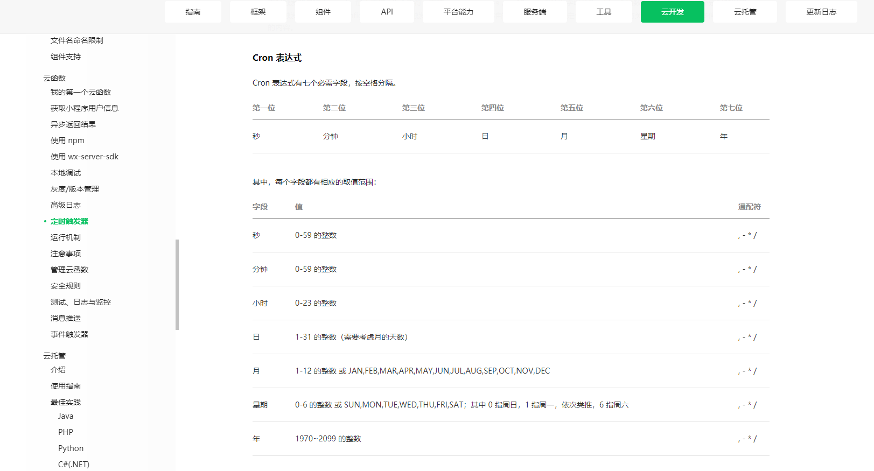The height and width of the screenshot is (471, 874).
Task: Open 测试、日志与监控 page
Action: [81, 302]
